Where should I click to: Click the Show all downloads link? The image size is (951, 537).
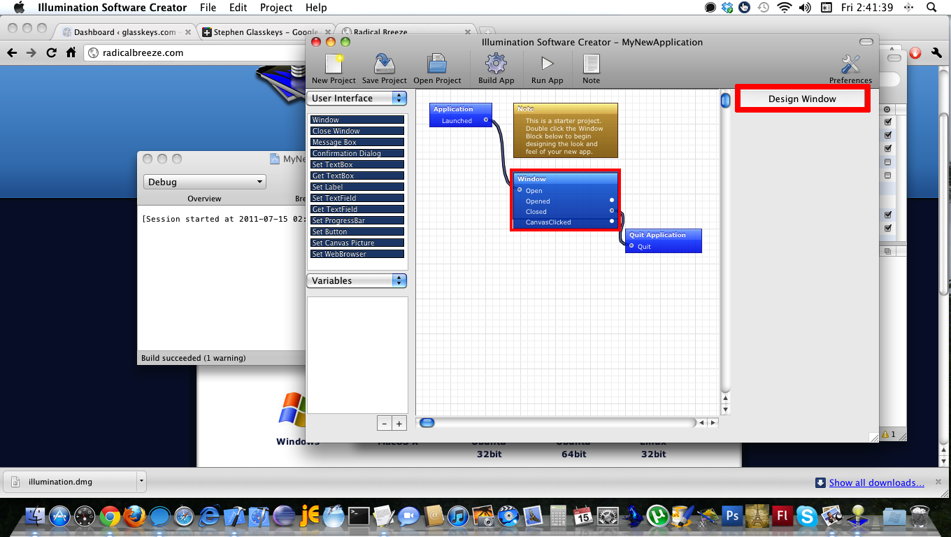(876, 482)
